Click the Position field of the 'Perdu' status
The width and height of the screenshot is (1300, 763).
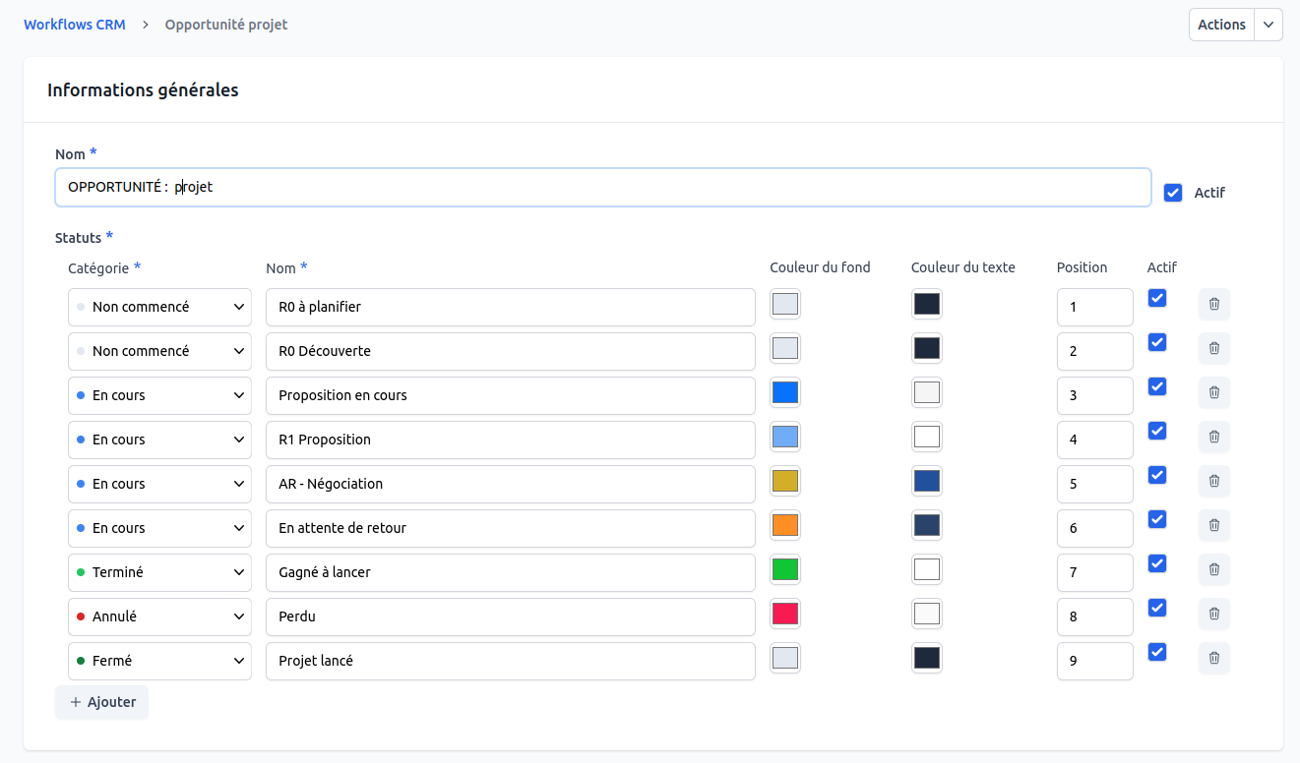click(x=1094, y=616)
